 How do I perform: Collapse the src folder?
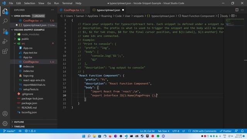point(15,43)
